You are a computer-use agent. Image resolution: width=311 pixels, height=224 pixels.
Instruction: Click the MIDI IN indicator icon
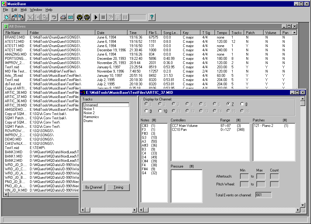click(79, 17)
